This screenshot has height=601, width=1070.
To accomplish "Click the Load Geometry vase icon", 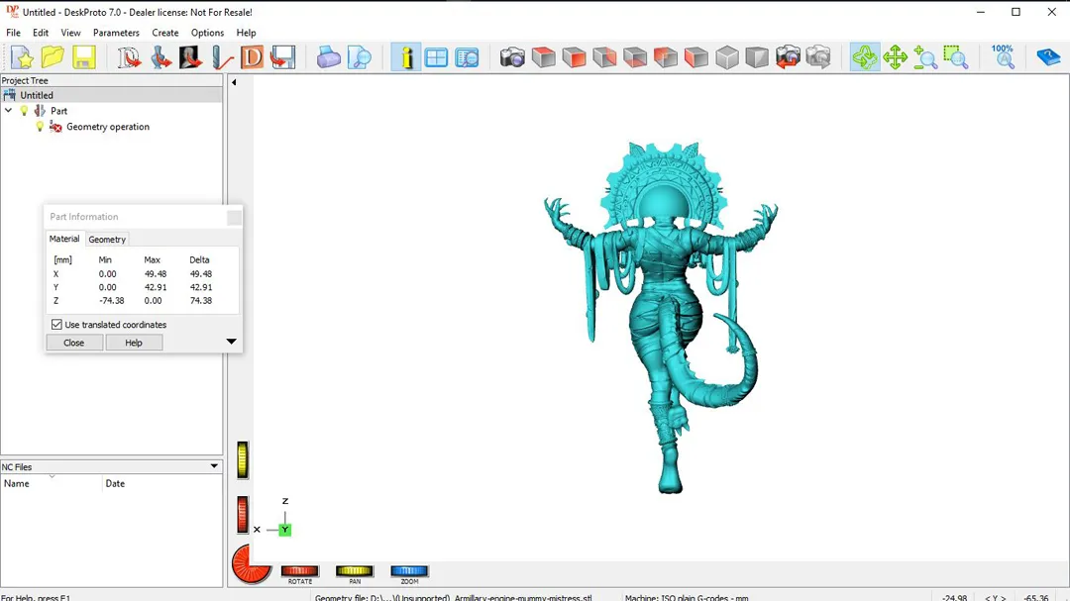I will [160, 58].
